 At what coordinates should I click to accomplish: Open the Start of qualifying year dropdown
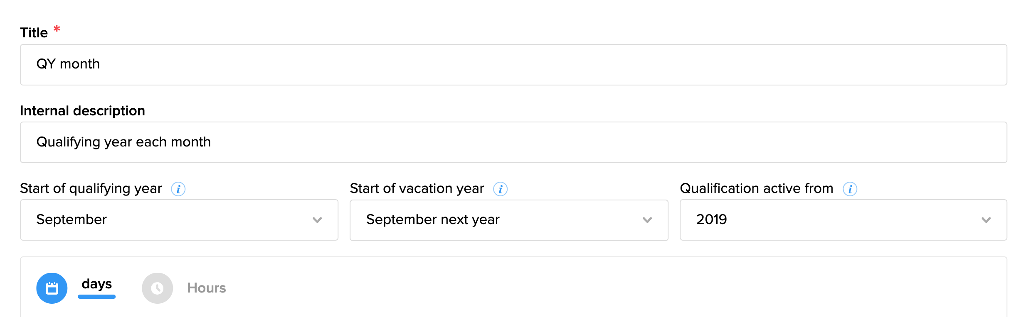click(179, 220)
